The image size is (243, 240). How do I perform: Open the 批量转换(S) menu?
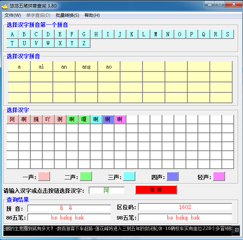coord(67,15)
